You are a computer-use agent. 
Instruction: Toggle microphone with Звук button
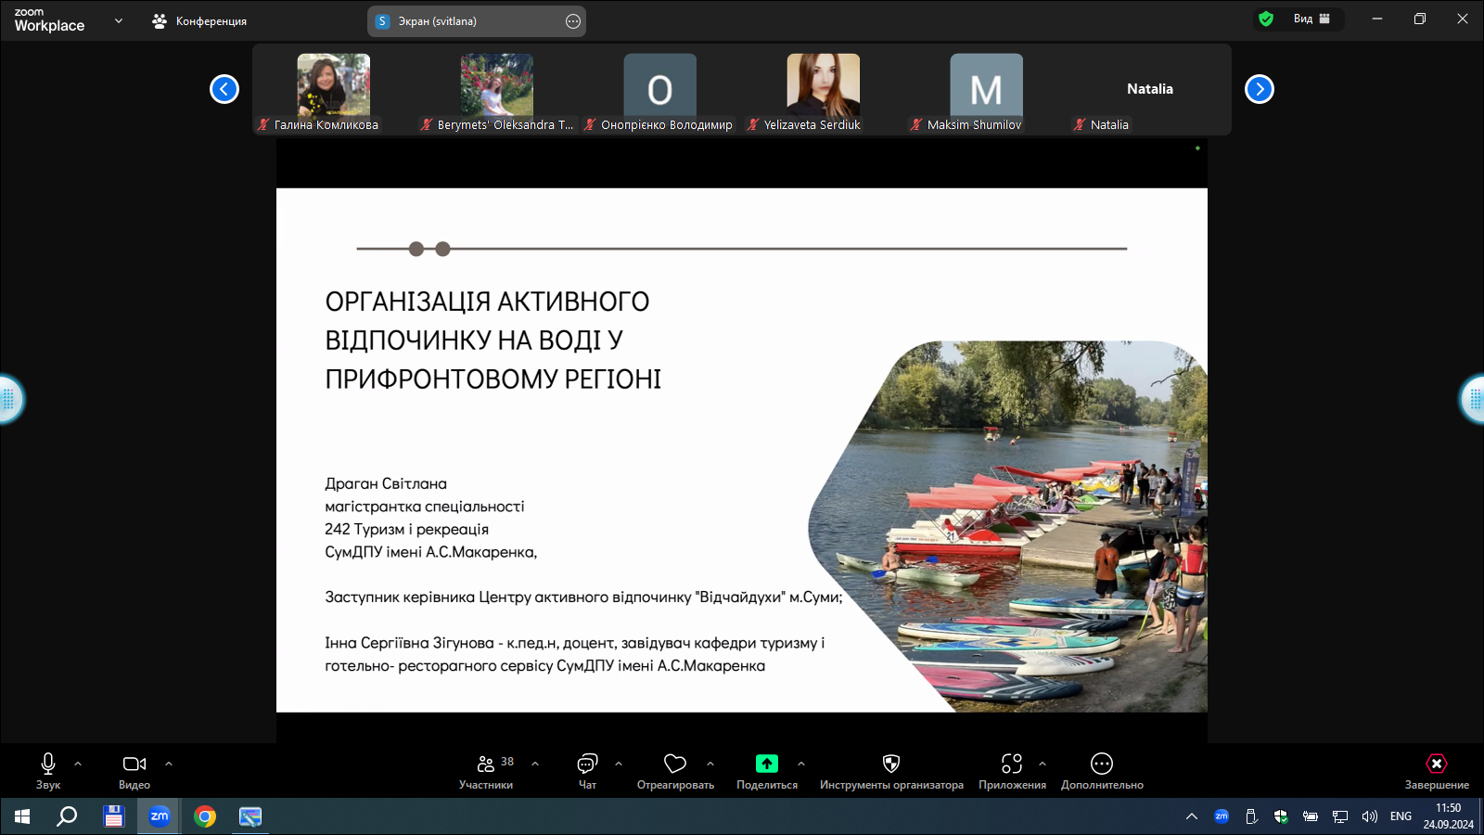coord(48,764)
